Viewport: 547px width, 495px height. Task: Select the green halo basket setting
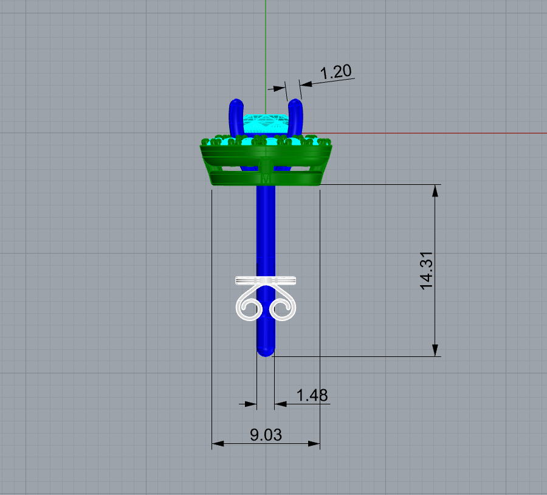click(x=266, y=160)
